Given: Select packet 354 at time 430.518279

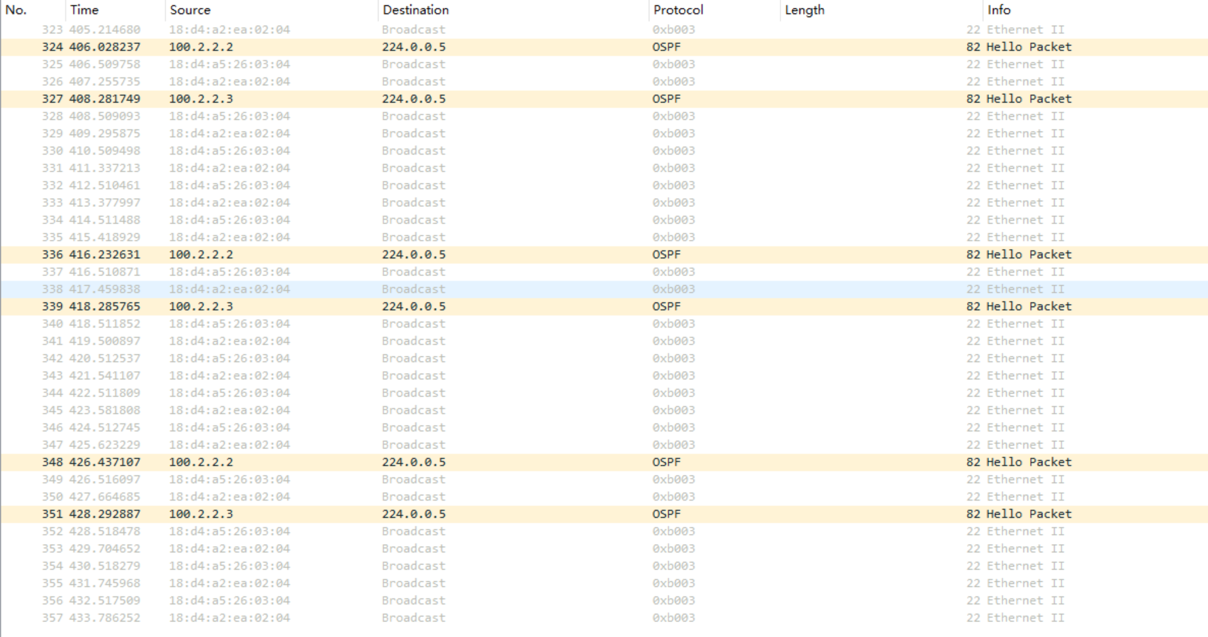Looking at the screenshot, I should 604,566.
